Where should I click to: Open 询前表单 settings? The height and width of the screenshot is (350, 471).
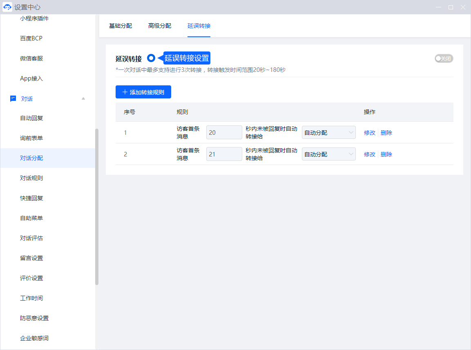point(31,138)
